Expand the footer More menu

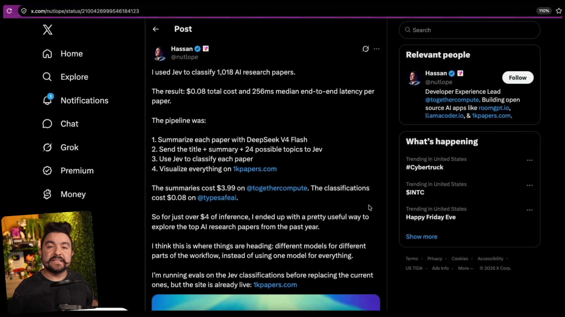point(466,268)
